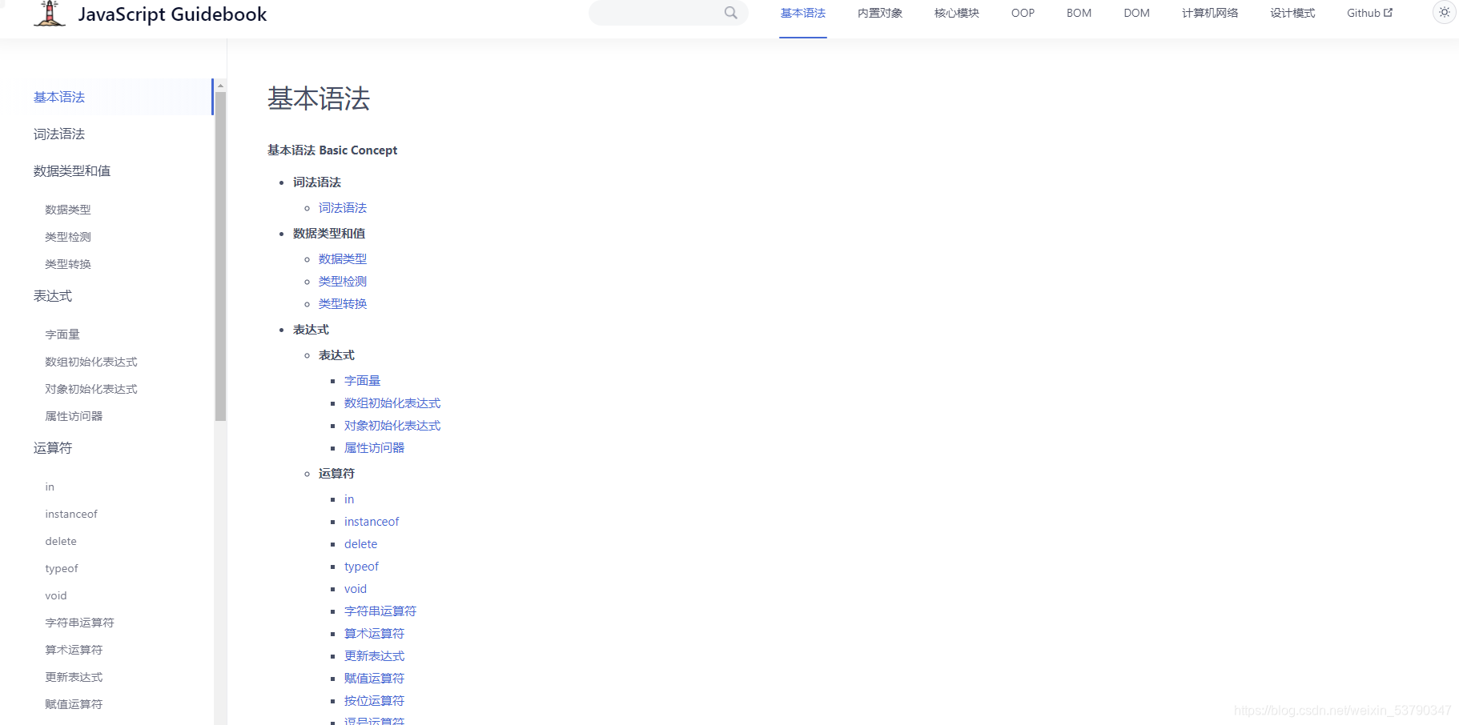The width and height of the screenshot is (1459, 725).
Task: Open the Github navigation link
Action: tap(1369, 13)
